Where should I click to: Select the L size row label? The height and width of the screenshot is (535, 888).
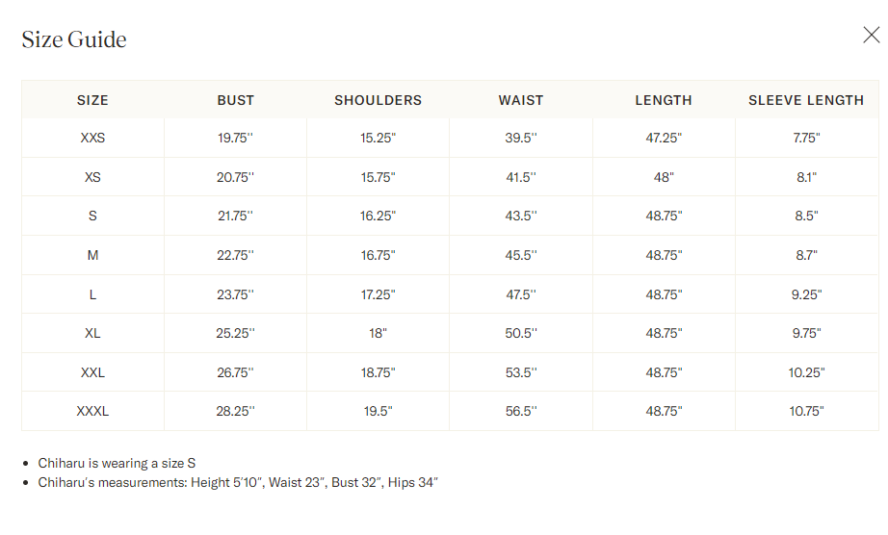pyautogui.click(x=92, y=294)
